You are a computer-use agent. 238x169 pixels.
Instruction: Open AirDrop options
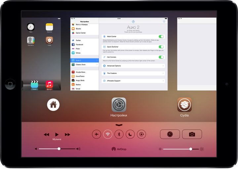(x=119, y=149)
